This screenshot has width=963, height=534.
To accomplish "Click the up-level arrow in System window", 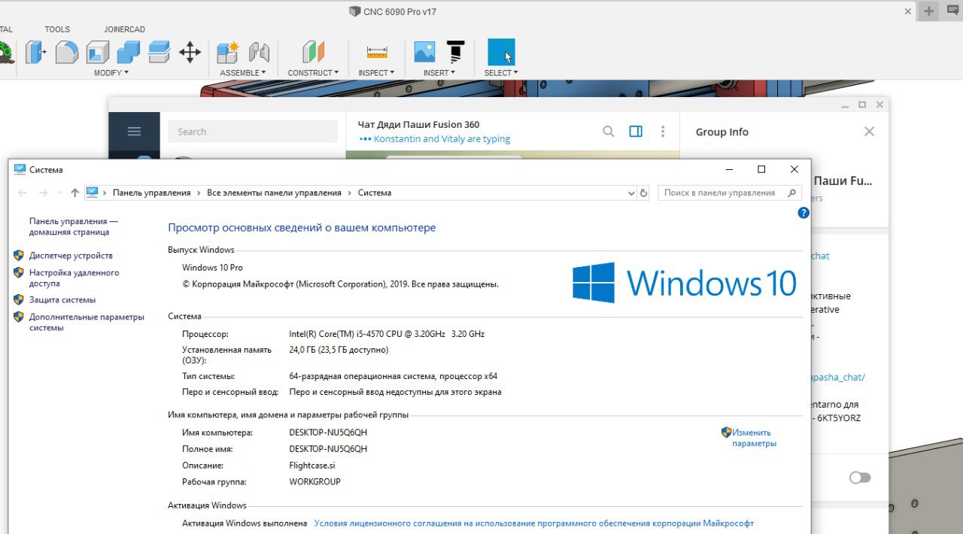I will (x=74, y=193).
